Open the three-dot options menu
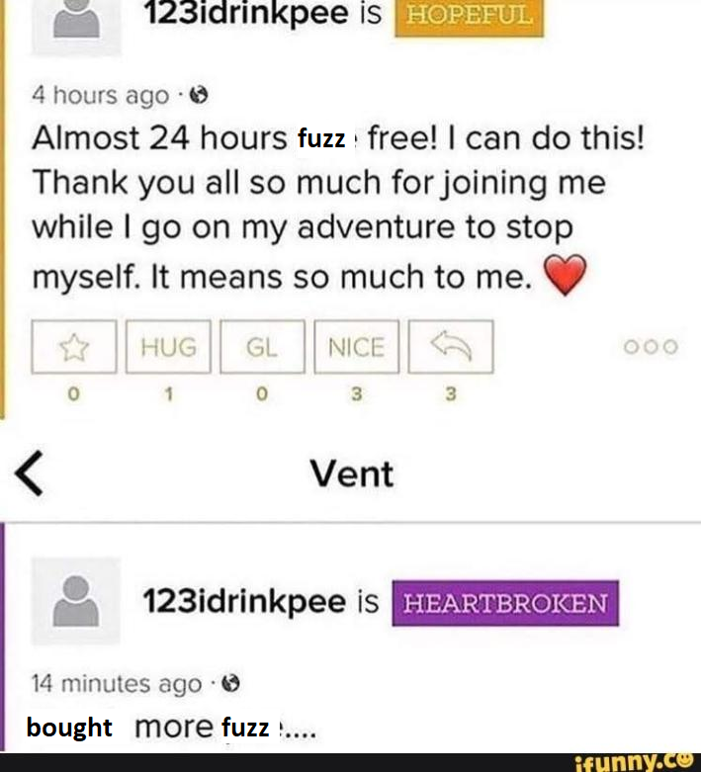 [x=652, y=347]
